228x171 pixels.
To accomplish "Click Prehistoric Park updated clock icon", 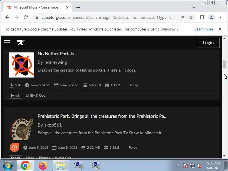I will click(25, 148).
